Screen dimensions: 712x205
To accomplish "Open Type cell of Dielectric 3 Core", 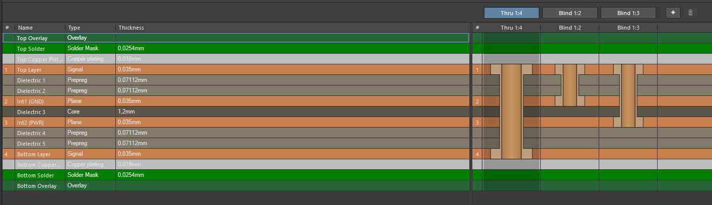I will [x=91, y=112].
